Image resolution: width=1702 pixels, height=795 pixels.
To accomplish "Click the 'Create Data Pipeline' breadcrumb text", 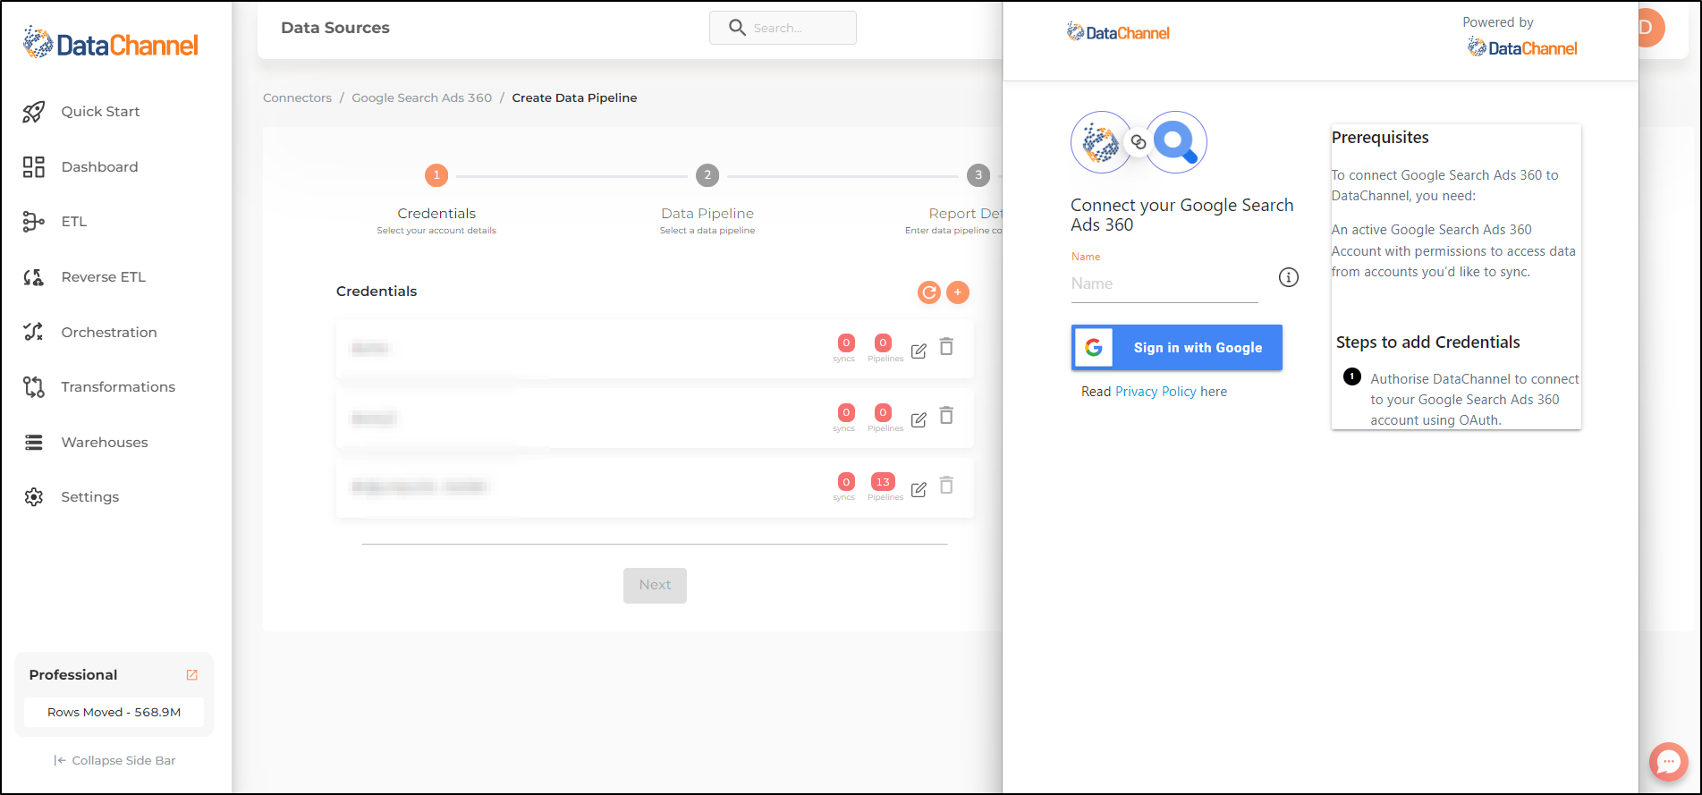I will pyautogui.click(x=574, y=98).
